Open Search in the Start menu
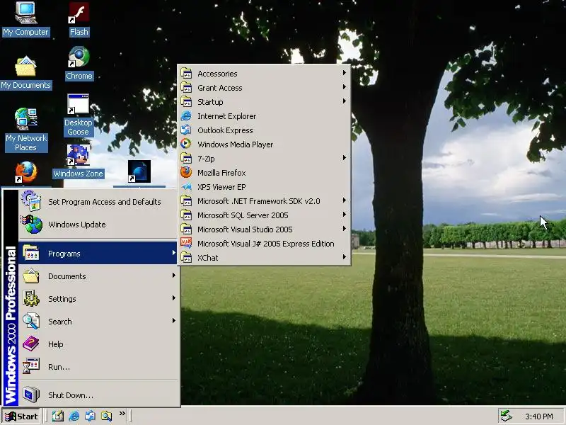 coord(98,322)
